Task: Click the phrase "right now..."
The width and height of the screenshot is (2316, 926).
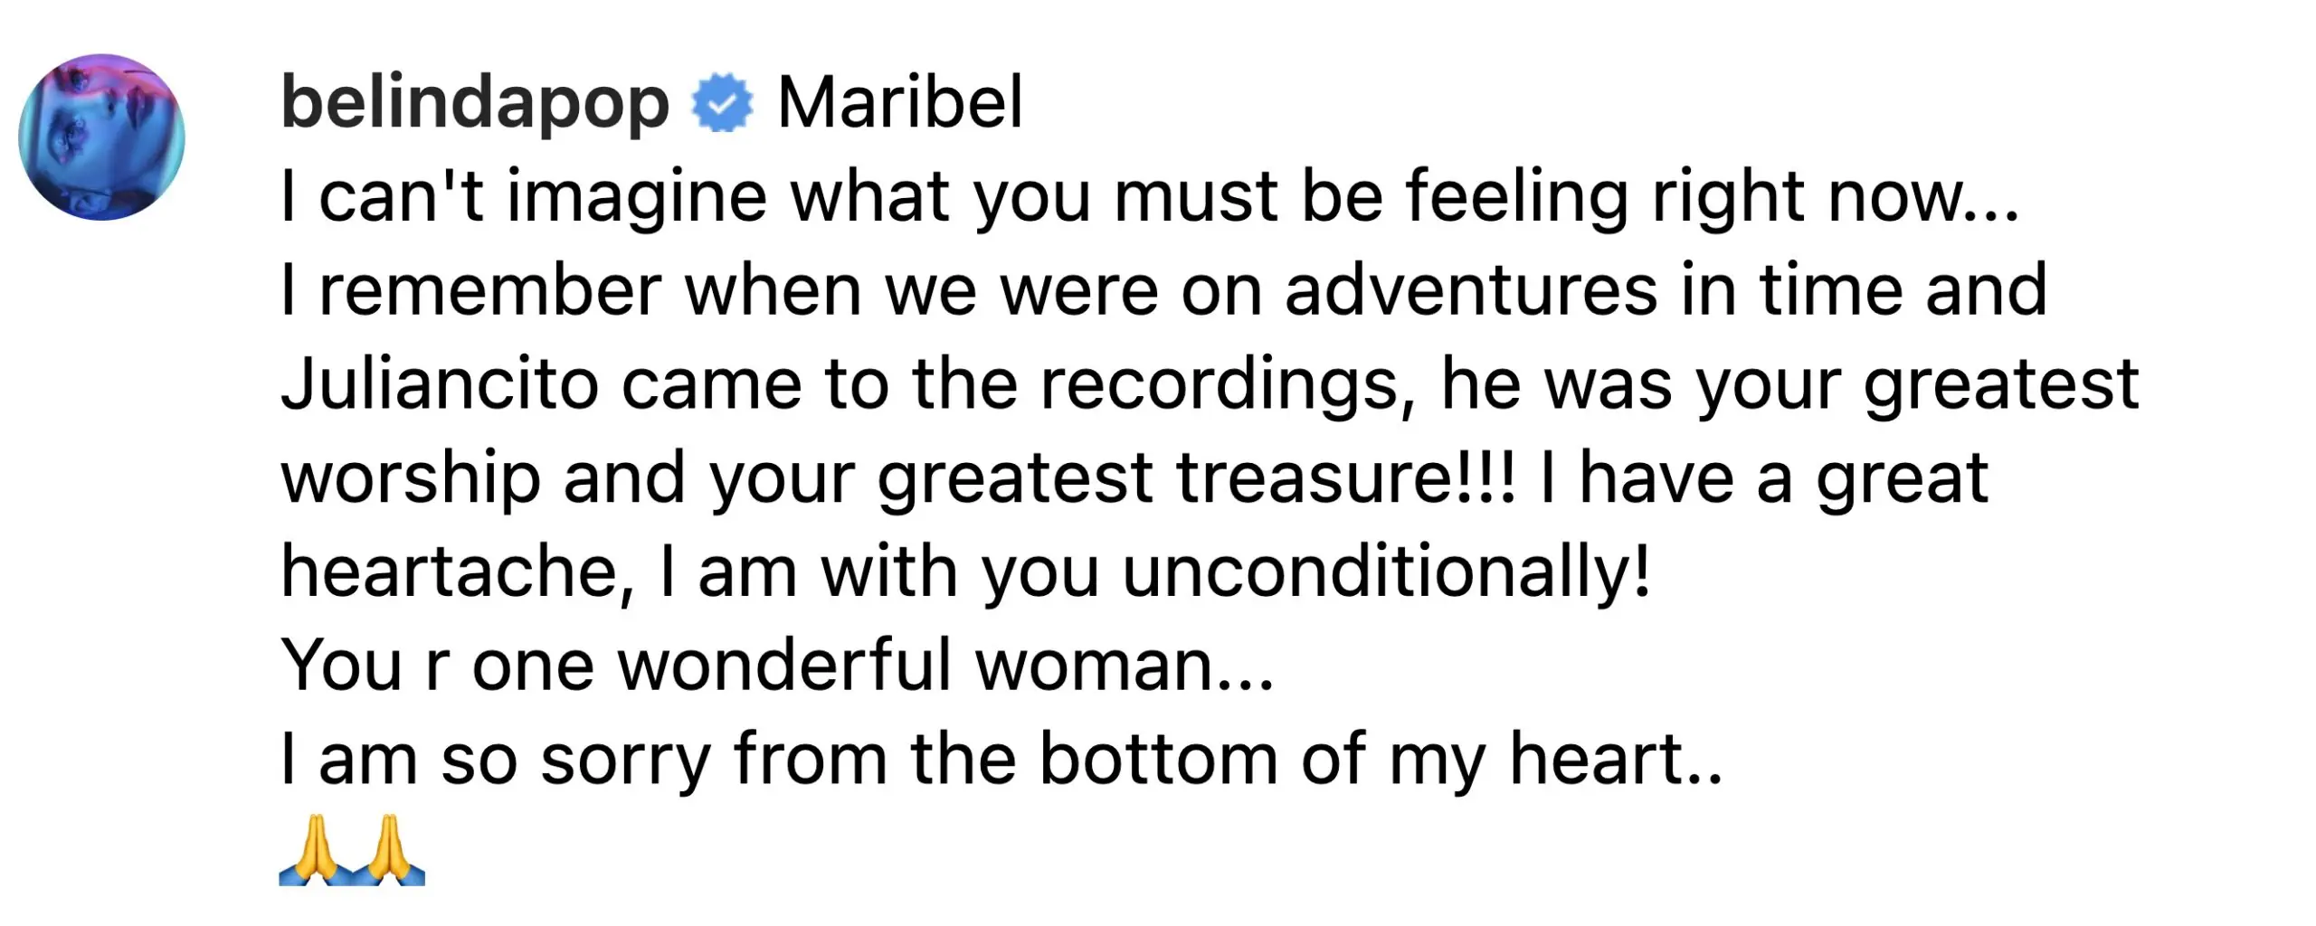Action: 1835,197
